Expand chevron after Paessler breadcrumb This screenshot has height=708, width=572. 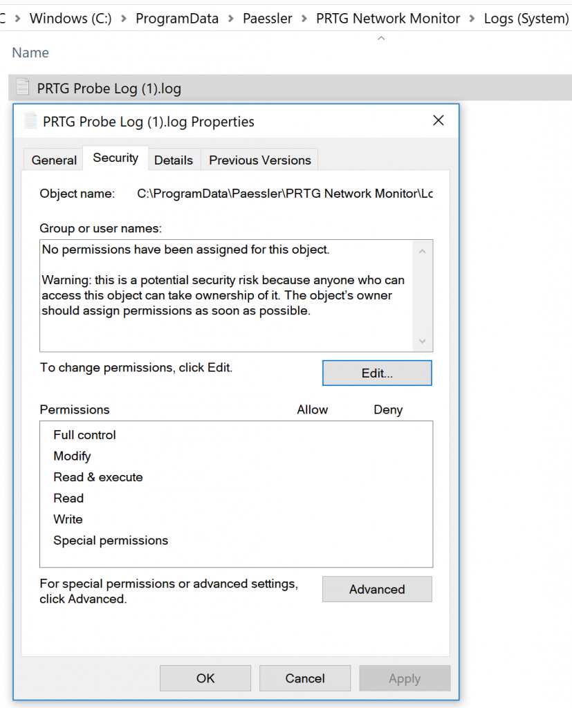pyautogui.click(x=304, y=19)
